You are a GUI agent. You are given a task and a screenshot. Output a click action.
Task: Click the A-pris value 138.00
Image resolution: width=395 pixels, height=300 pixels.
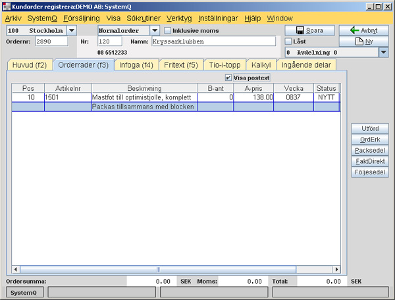pos(253,97)
